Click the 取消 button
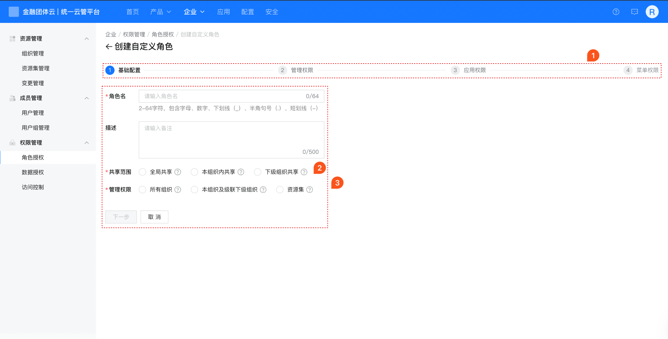The image size is (668, 339). click(154, 217)
